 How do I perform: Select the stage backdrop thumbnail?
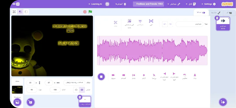(x=17, y=90)
